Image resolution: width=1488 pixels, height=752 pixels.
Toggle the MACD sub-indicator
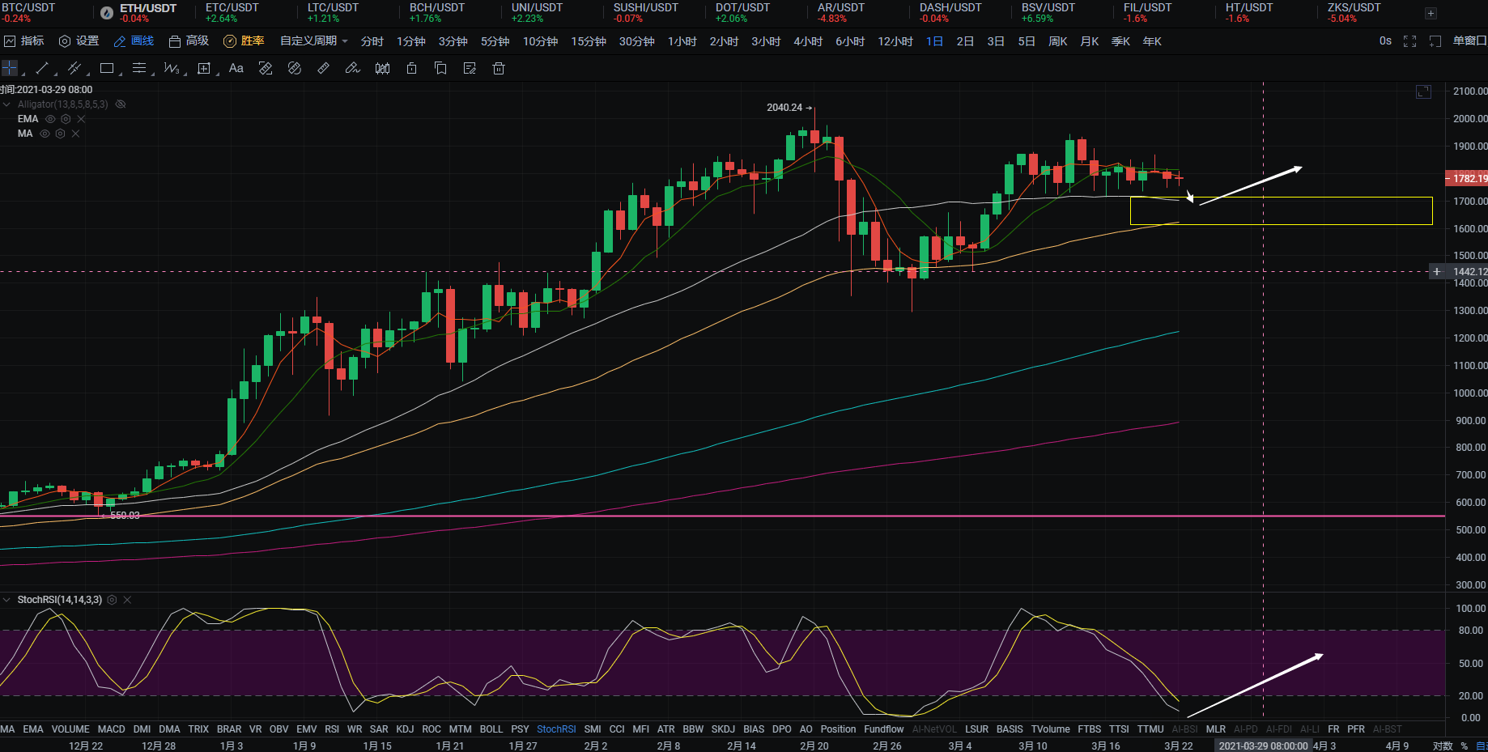[112, 729]
